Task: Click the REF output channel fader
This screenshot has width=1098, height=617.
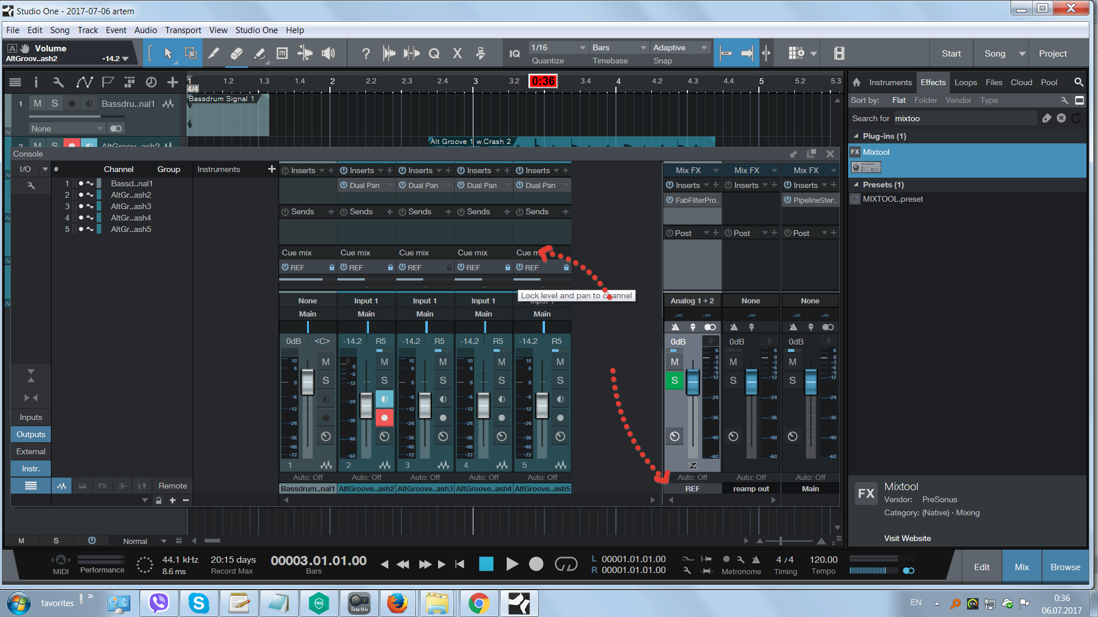Action: click(693, 382)
